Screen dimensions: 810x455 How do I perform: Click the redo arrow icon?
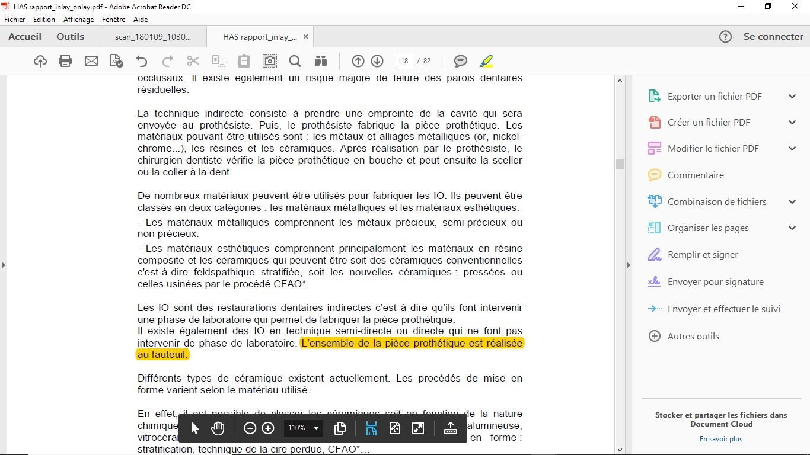point(168,61)
